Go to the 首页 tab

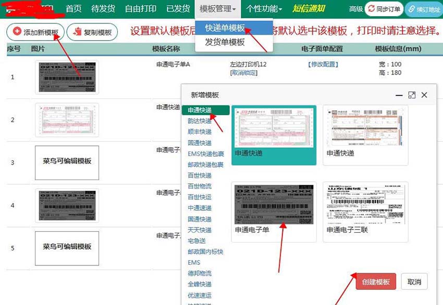point(73,9)
